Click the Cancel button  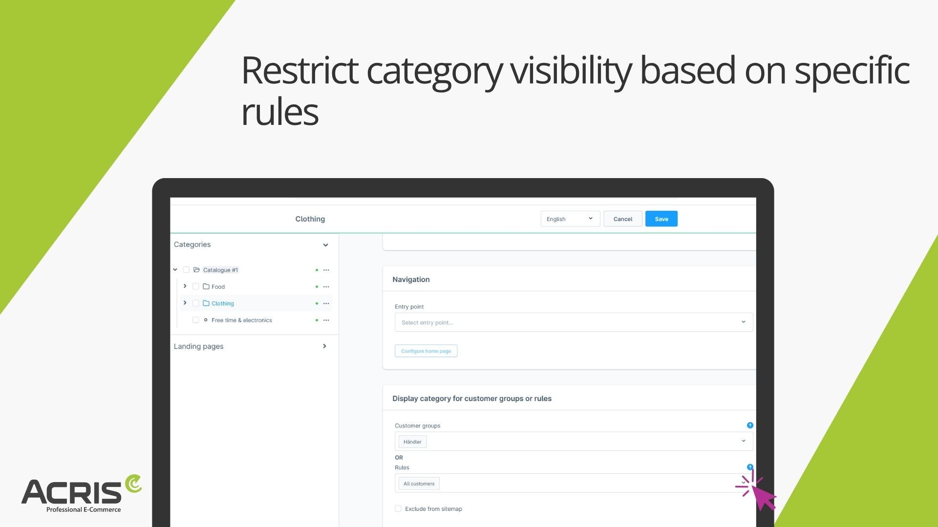point(622,219)
